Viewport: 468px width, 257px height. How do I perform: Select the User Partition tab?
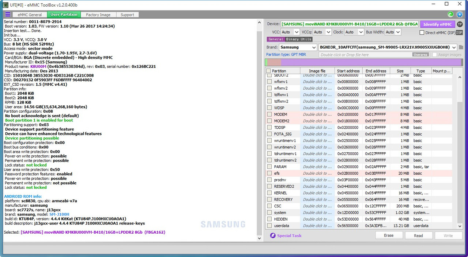(64, 15)
